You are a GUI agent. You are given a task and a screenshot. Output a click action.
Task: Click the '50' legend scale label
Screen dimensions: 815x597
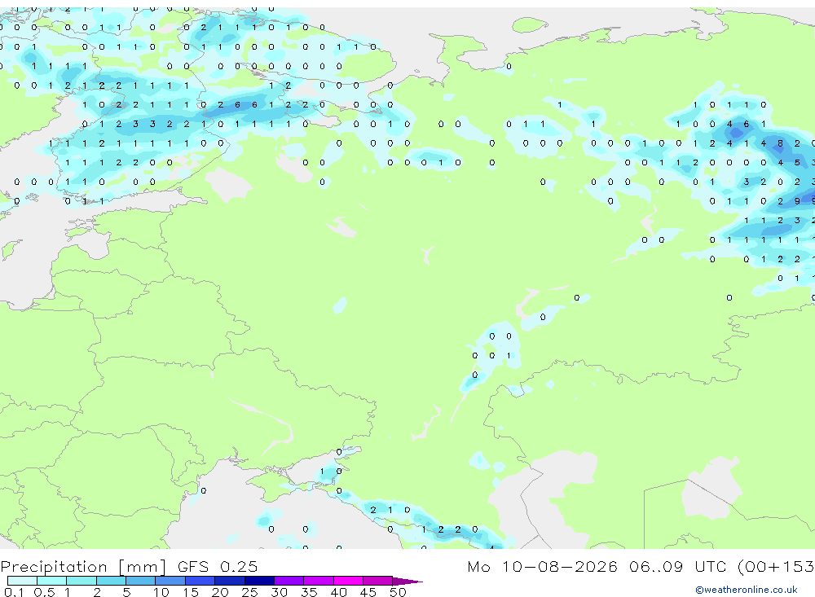(398, 592)
